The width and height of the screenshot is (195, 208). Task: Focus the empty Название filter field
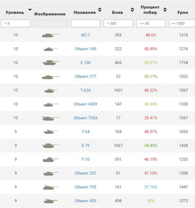[86, 23]
